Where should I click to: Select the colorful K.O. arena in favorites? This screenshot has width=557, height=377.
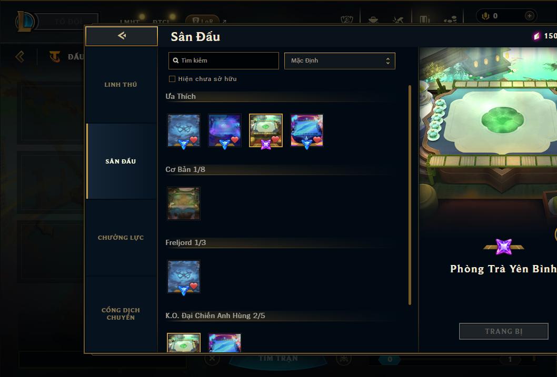[307, 130]
